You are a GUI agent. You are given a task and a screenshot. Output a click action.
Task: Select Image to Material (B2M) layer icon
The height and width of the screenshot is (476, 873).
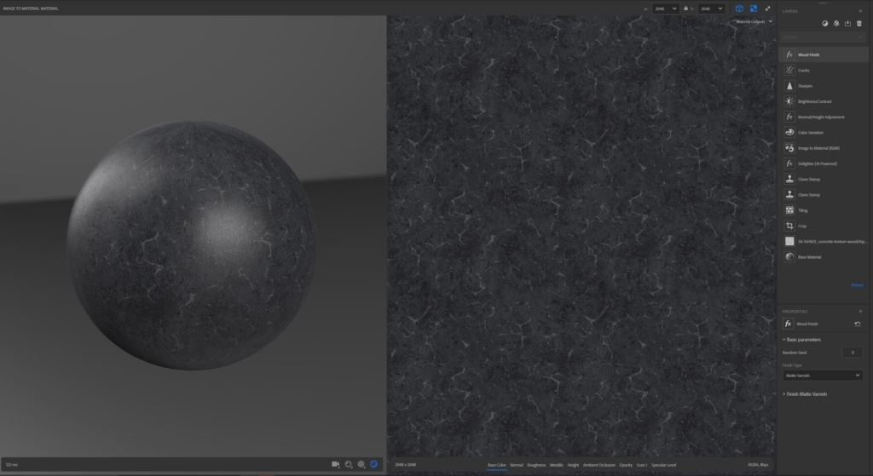[x=789, y=148]
